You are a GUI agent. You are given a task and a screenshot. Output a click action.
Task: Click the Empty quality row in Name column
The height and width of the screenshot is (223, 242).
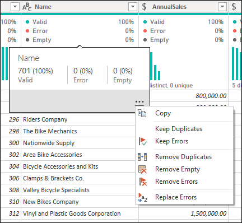(x=80, y=40)
